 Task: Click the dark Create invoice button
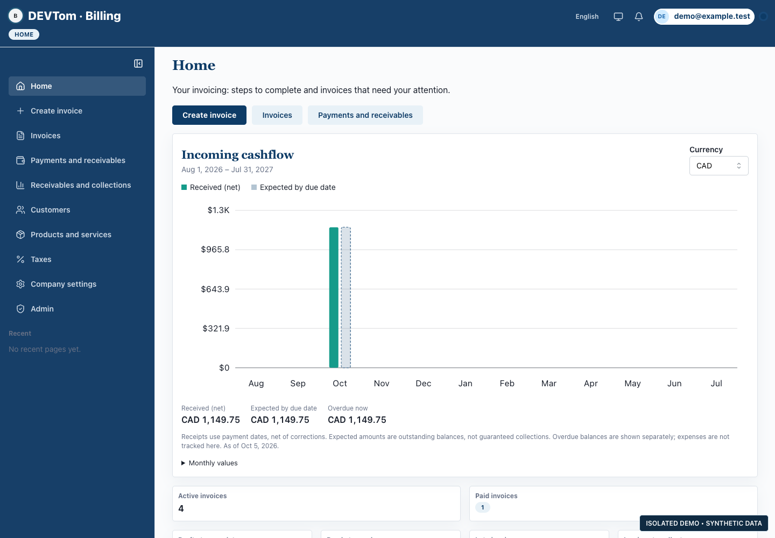click(209, 115)
